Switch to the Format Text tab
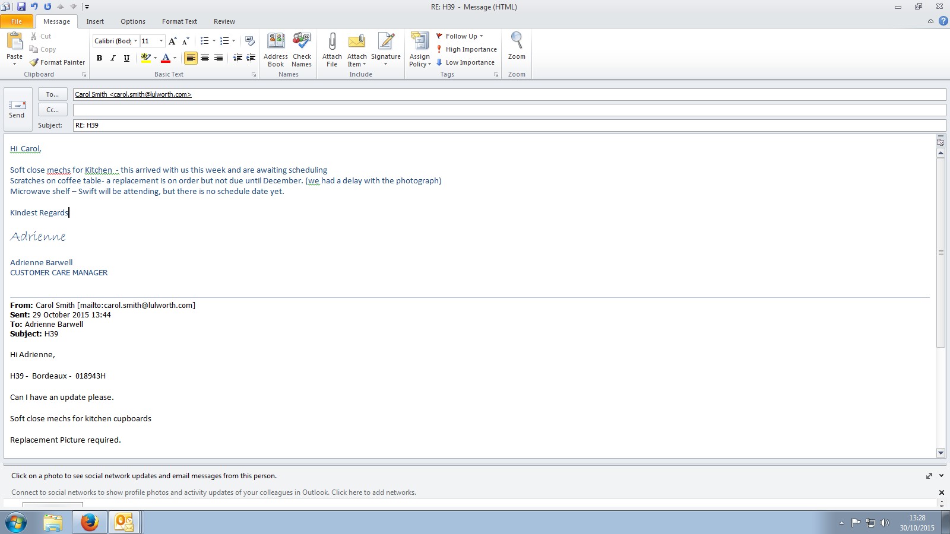 pos(179,21)
